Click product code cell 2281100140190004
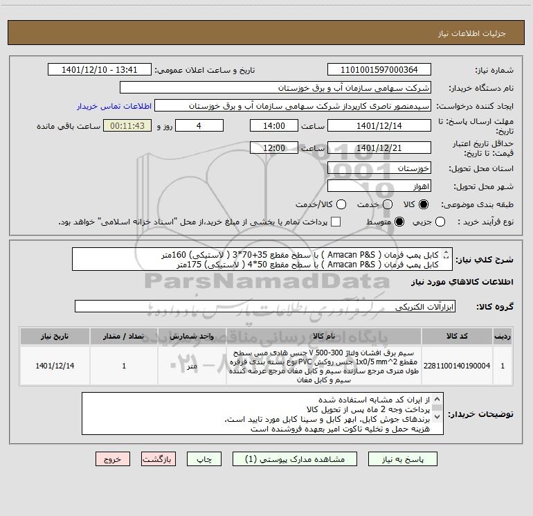The height and width of the screenshot is (516, 533). pyautogui.click(x=457, y=366)
